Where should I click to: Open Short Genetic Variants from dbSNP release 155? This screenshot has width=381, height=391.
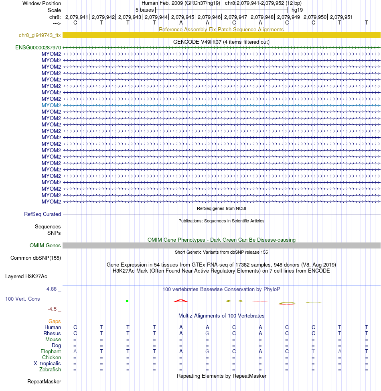click(221, 253)
